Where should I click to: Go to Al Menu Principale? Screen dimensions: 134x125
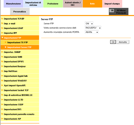click(118, 12)
